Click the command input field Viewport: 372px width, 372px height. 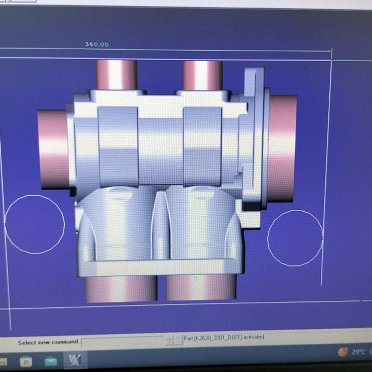coord(122,342)
